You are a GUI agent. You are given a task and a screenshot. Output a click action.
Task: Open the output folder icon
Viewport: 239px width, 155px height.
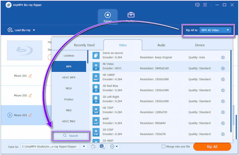coord(94,147)
